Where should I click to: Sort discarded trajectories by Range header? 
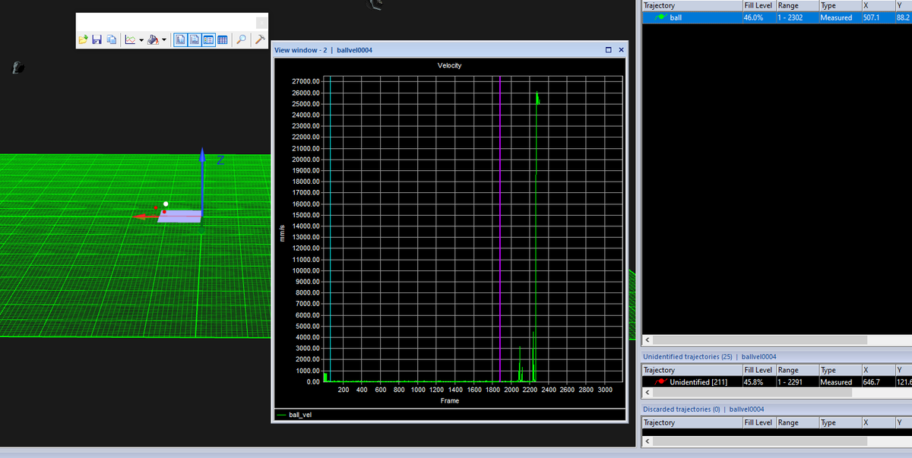pos(796,422)
